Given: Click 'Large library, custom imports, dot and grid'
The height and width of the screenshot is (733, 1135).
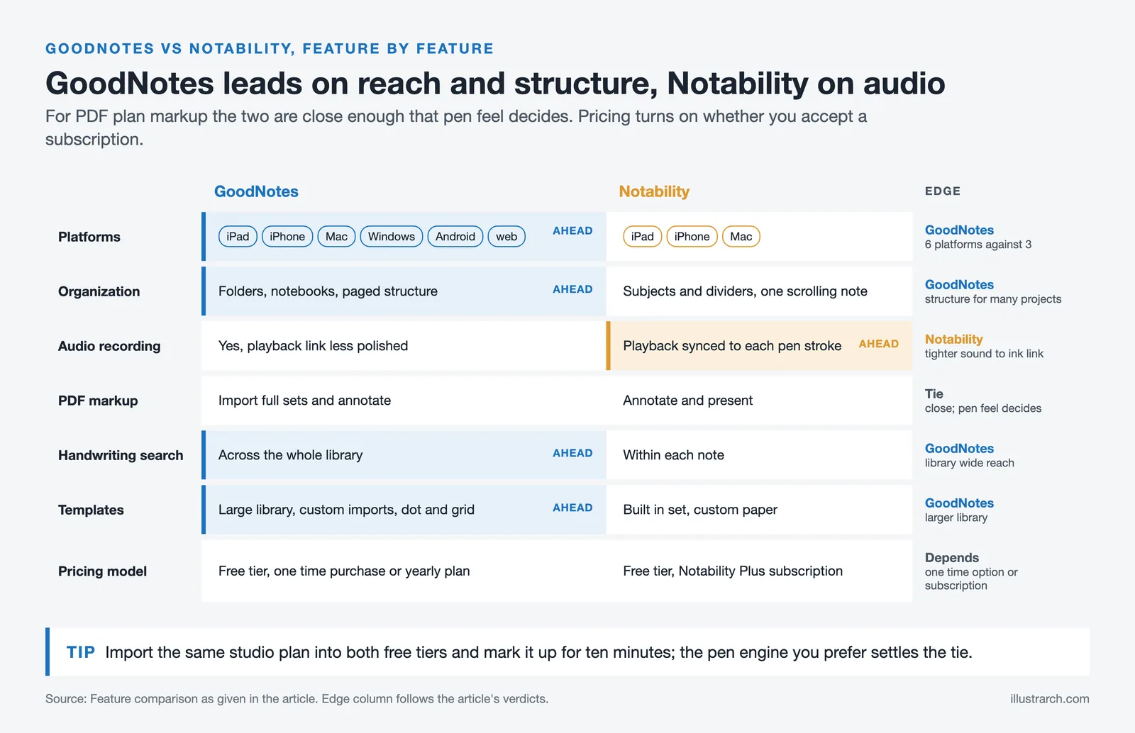Looking at the screenshot, I should pyautogui.click(x=346, y=510).
